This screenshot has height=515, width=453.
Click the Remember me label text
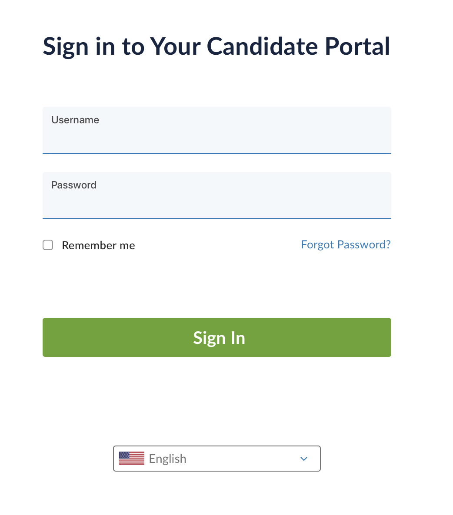pyautogui.click(x=98, y=245)
